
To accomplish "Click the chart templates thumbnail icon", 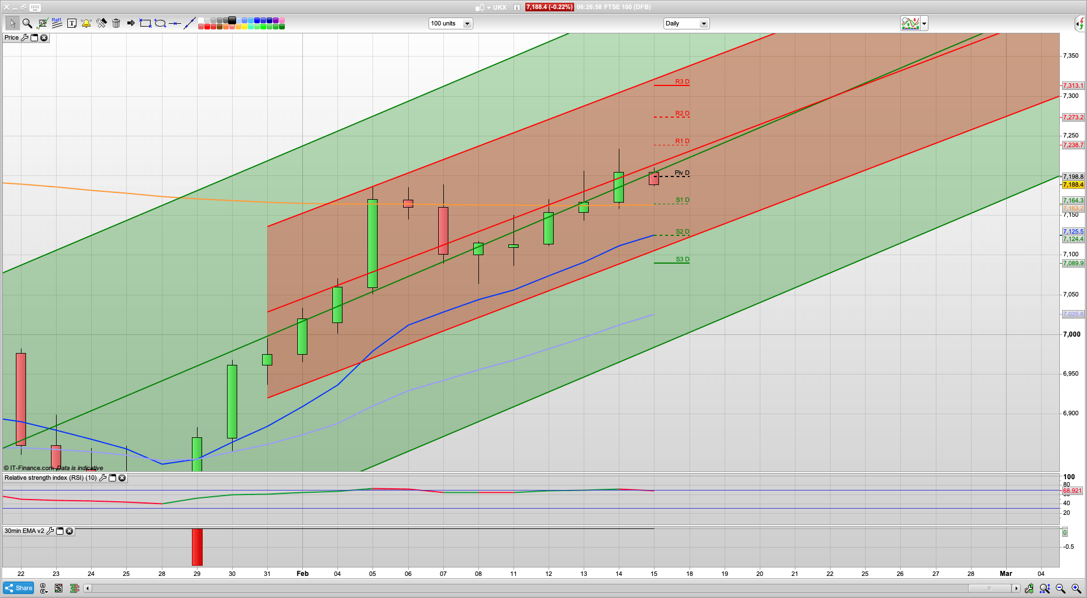I will click(910, 23).
